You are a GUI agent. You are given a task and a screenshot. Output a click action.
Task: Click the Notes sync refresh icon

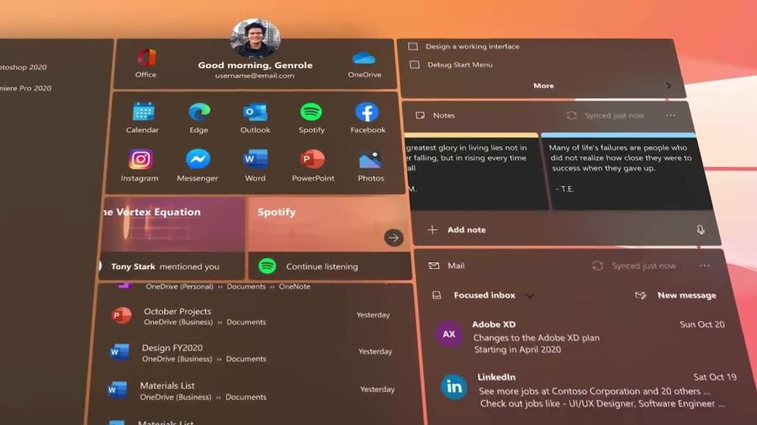tap(572, 116)
